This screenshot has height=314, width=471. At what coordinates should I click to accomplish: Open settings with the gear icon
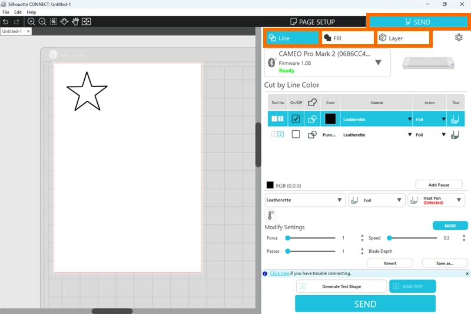tap(459, 38)
